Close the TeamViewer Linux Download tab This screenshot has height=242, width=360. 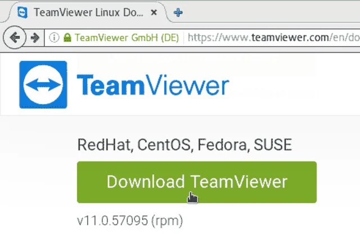[x=154, y=12]
